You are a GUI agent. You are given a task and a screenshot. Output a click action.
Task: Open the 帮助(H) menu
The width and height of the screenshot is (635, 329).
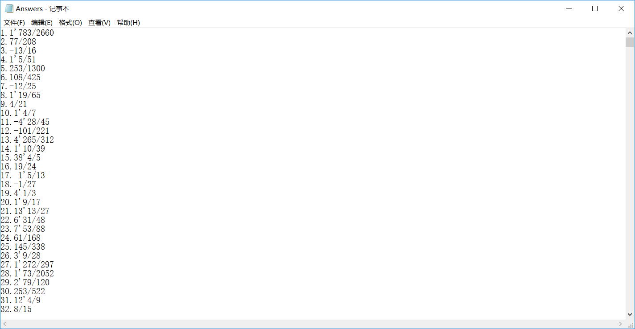point(128,23)
